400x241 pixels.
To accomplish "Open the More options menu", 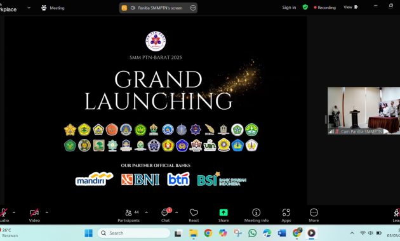I will coord(314,216).
